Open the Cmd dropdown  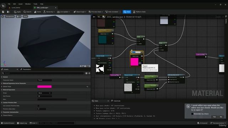pyautogui.click(x=33, y=123)
